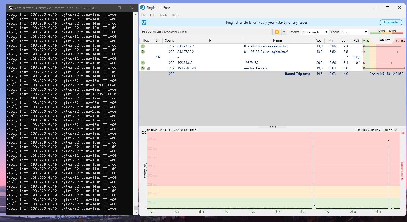
Task: Open the Edit menu
Action: click(x=153, y=15)
